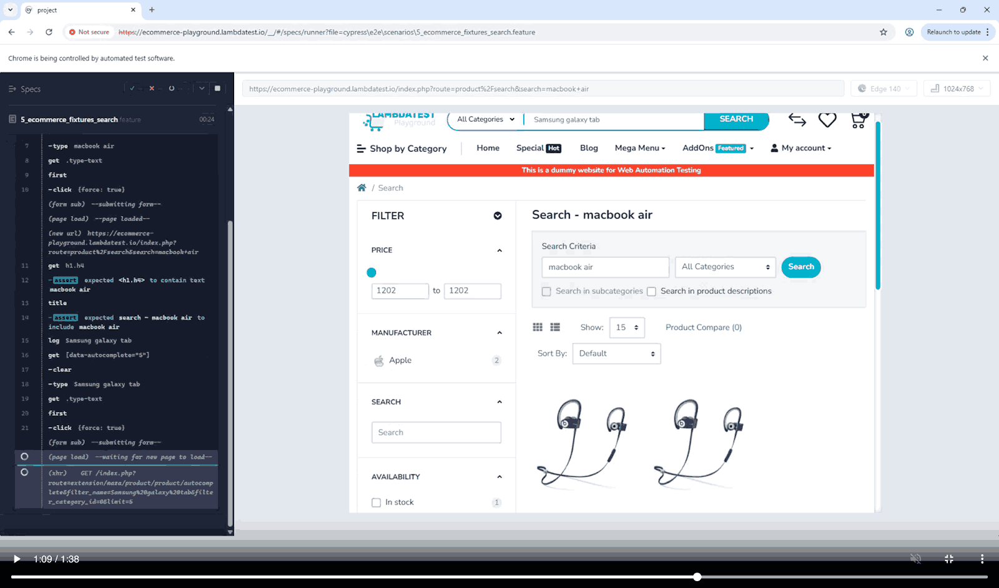Viewport: 999px width, 588px height.
Task: Open the shopping cart icon
Action: coord(859,120)
